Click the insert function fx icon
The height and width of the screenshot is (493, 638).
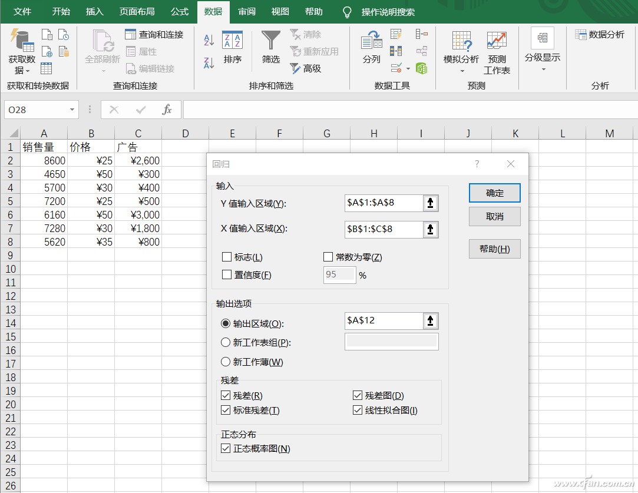click(x=167, y=110)
